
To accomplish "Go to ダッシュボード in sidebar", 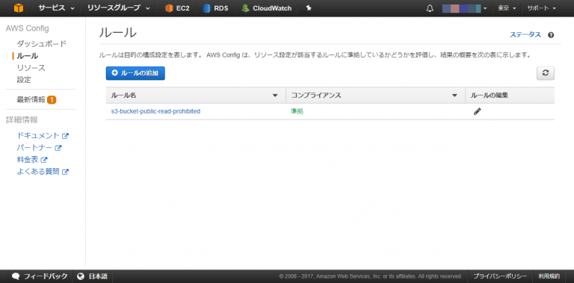I will 41,44.
